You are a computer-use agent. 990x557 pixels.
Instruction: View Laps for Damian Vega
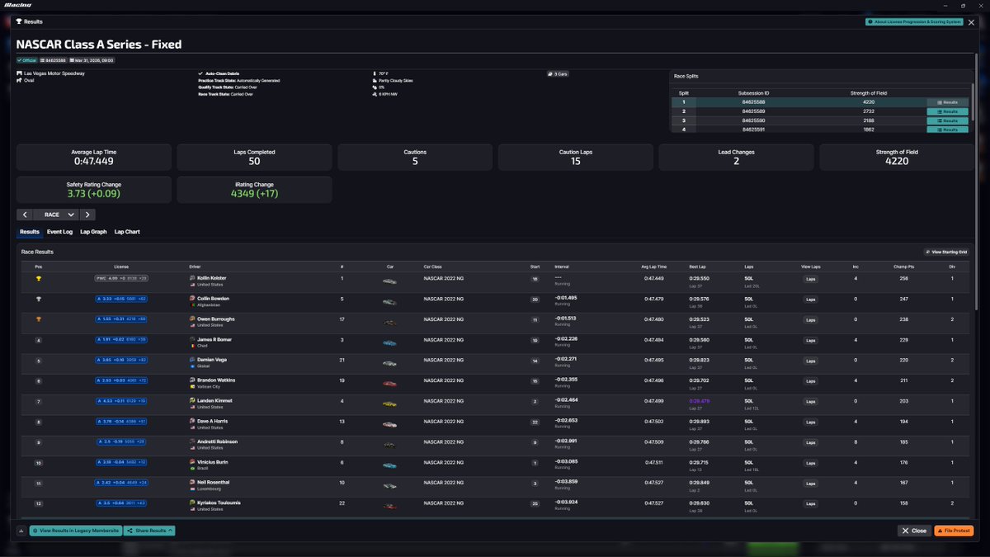[810, 361]
